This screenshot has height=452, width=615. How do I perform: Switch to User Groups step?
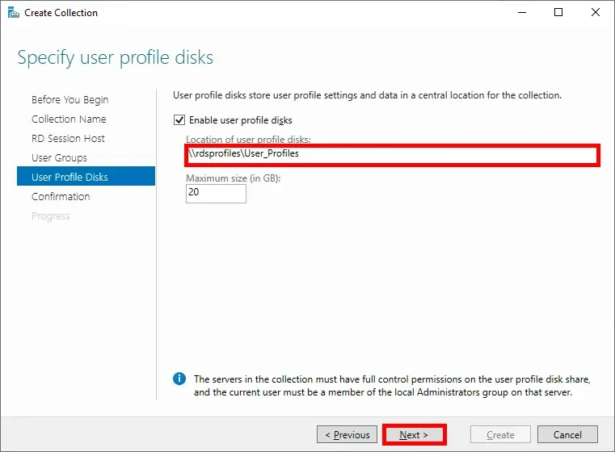[x=59, y=158]
